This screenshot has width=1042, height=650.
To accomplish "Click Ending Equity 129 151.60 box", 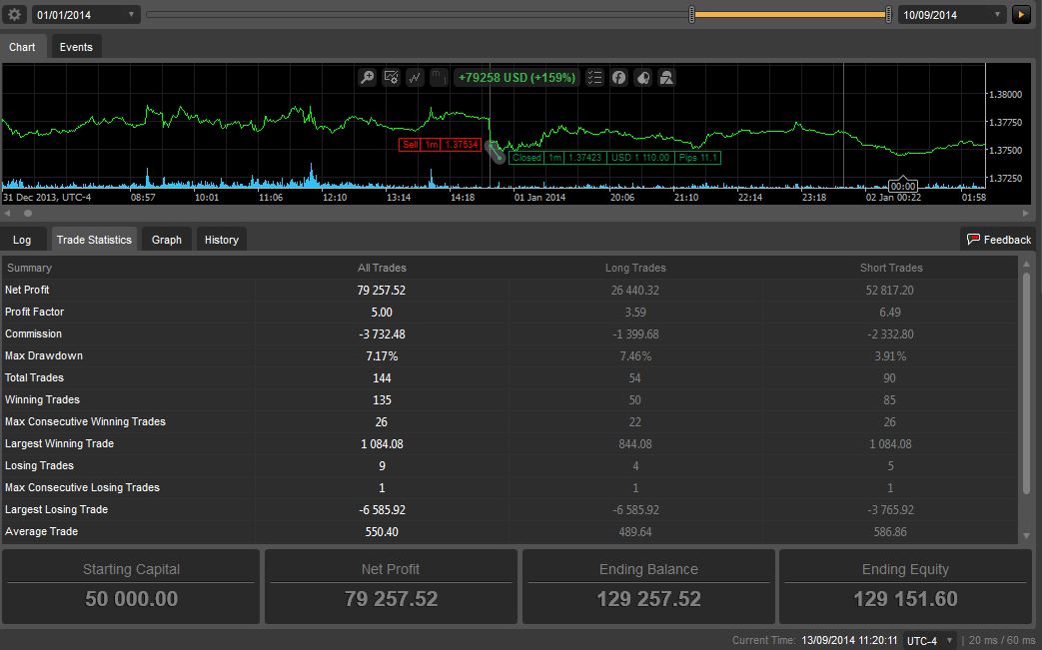I will pos(905,587).
